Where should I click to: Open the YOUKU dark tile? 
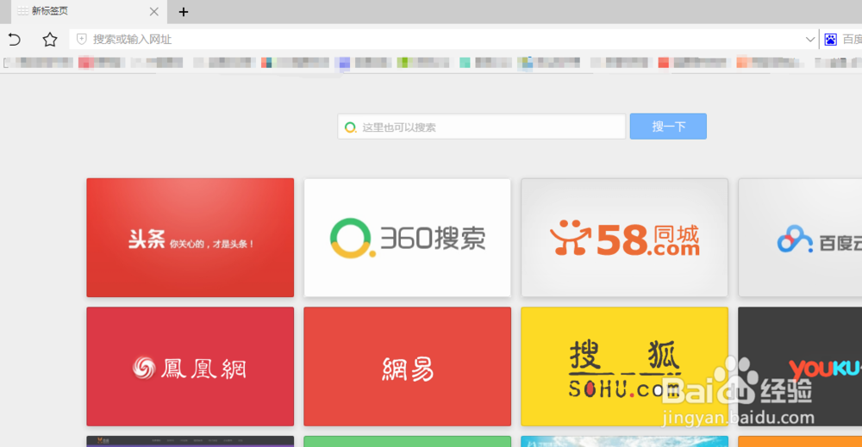800,366
